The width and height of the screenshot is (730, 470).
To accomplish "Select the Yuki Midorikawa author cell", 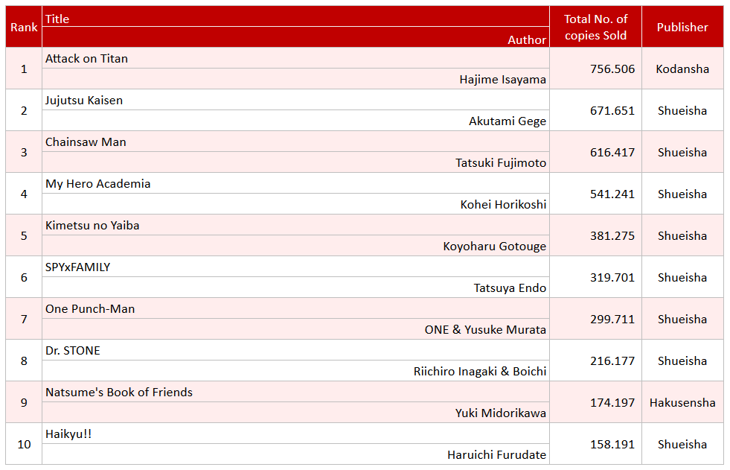I will point(295,413).
